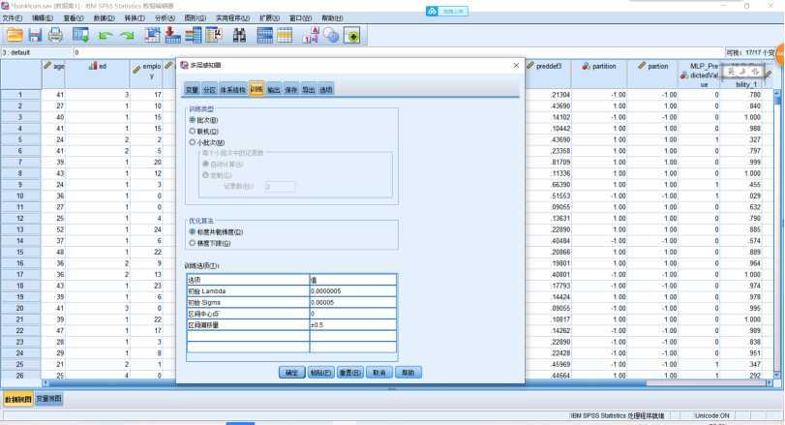Click the 区间偏移量 value cell ±0.5
785x425 pixels.
point(353,325)
